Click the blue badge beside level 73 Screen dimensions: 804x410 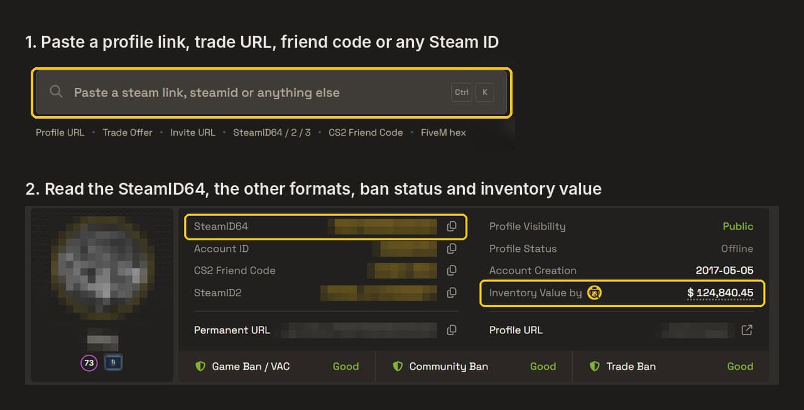tap(112, 362)
